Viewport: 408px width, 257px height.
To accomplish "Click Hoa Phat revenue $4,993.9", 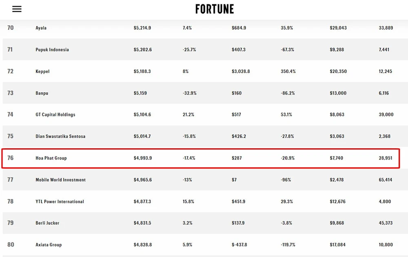I will pos(143,158).
